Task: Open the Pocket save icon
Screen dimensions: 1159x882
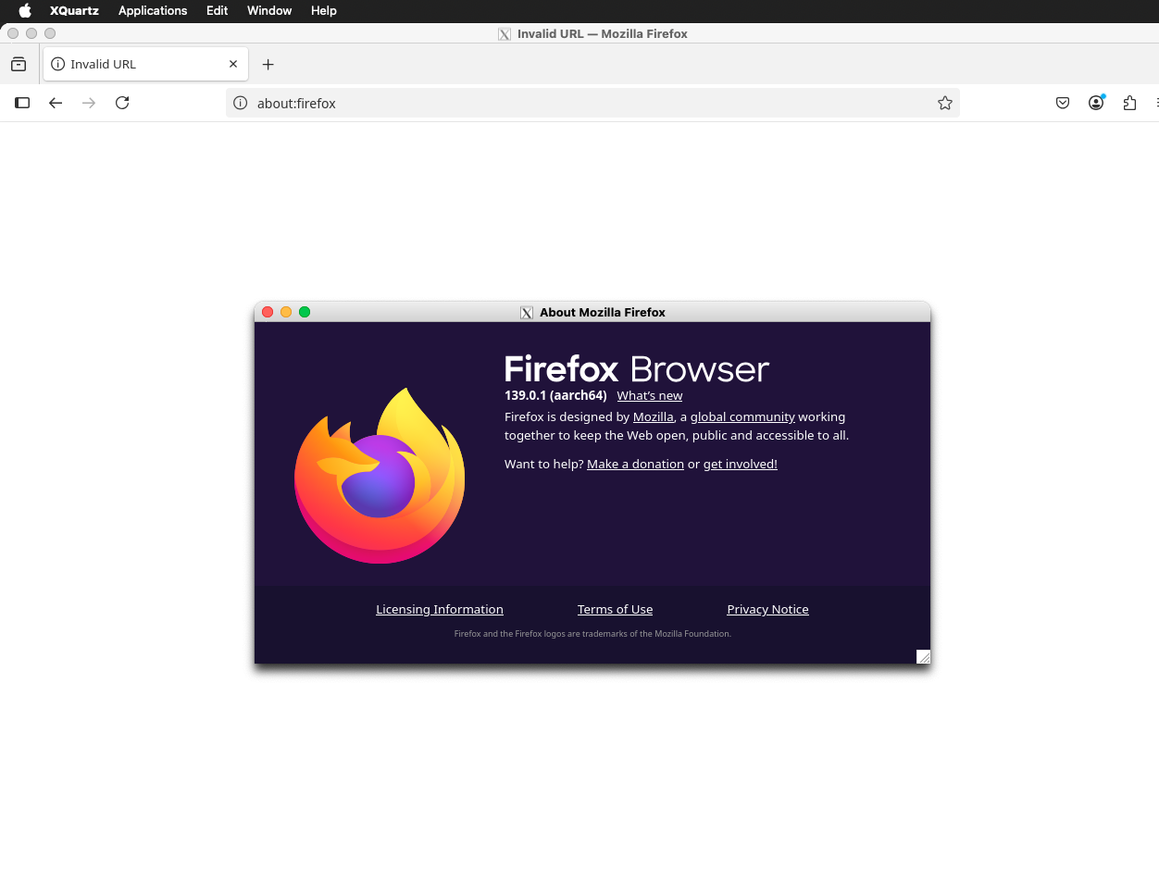Action: [1063, 103]
